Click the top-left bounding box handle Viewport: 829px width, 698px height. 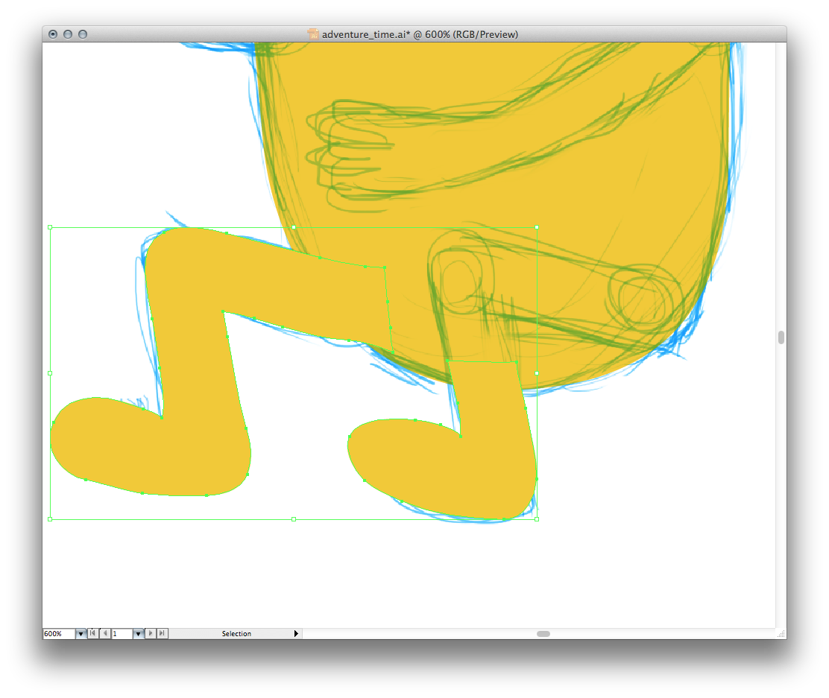[x=50, y=226]
